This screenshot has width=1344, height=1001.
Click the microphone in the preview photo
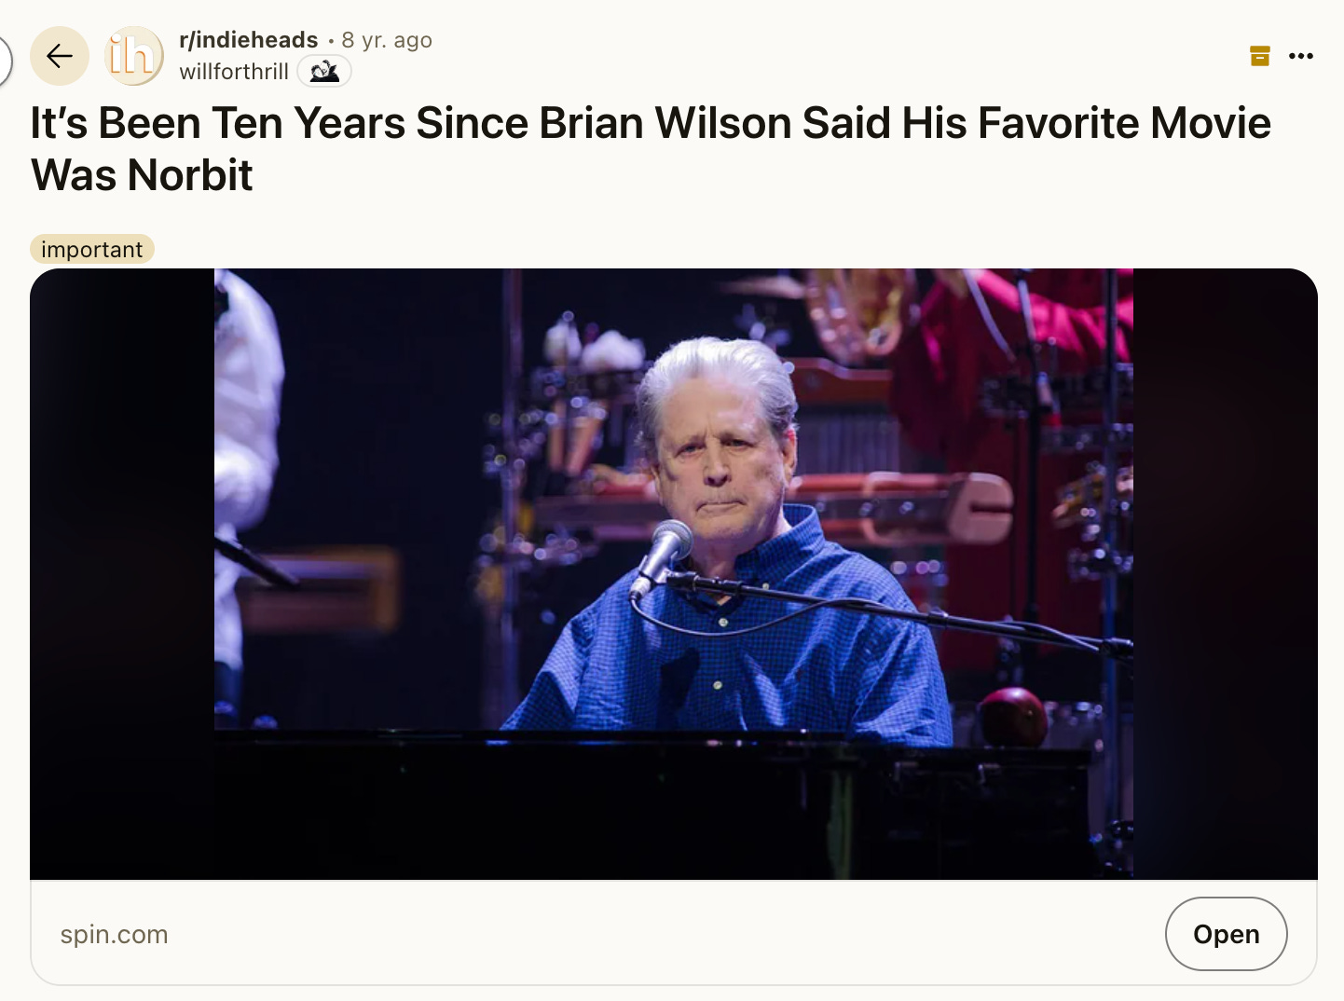tap(663, 557)
